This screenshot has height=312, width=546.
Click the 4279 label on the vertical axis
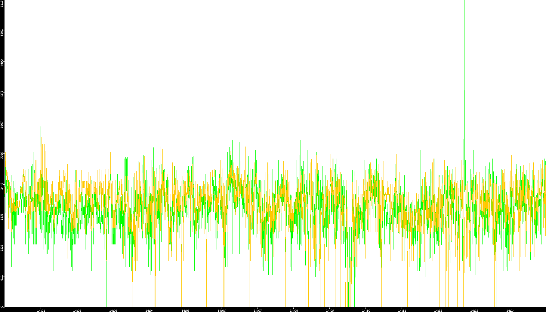[x=2, y=94]
